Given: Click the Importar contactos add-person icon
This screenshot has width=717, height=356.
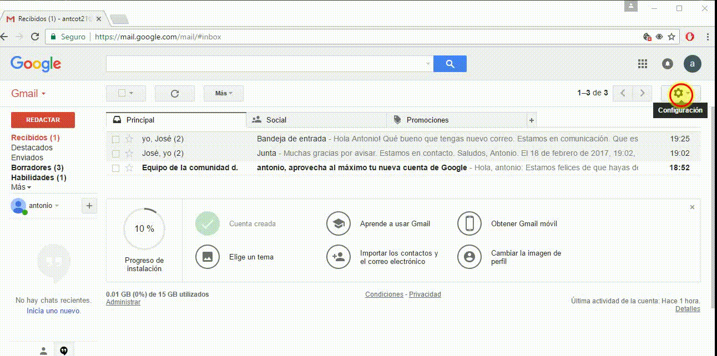Looking at the screenshot, I should [x=339, y=257].
